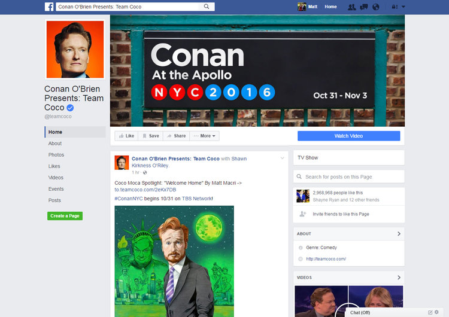Open Photos in page sidebar
449x317 pixels.
56,155
